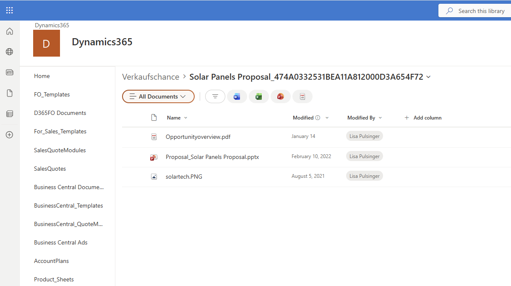The height and width of the screenshot is (286, 511).
Task: Filter by Word documents icon
Action: click(237, 96)
